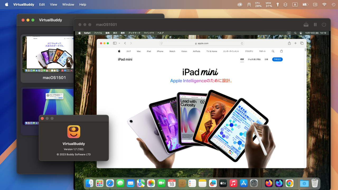Open host VirtualBuddy menu
This screenshot has height=190, width=338.
[24, 4]
